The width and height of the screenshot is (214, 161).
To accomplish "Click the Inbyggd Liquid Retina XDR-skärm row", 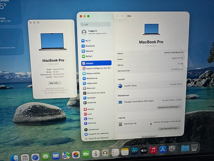I will tap(150, 101).
